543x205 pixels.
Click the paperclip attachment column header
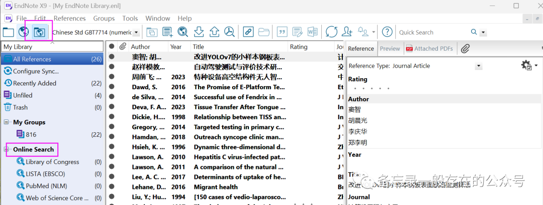pyautogui.click(x=122, y=47)
